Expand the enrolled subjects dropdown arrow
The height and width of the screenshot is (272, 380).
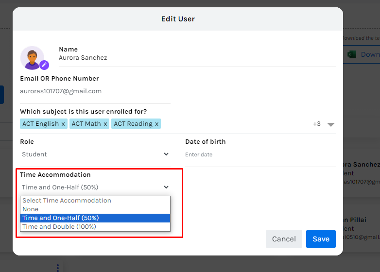[x=331, y=124]
